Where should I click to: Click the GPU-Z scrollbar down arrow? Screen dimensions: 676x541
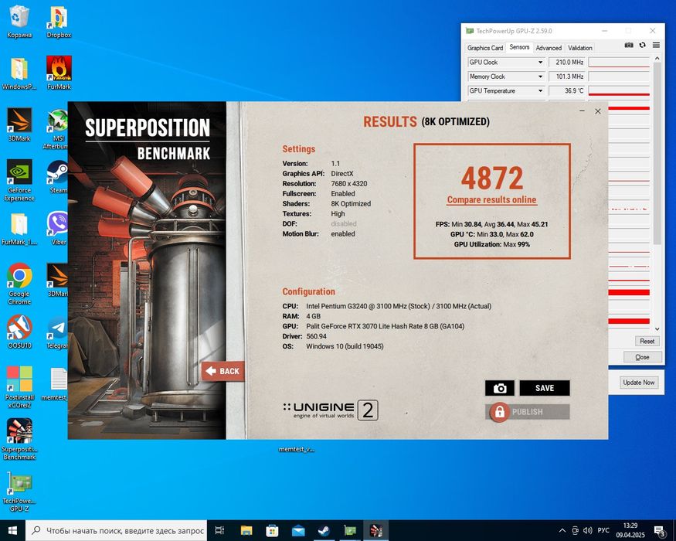pos(657,328)
